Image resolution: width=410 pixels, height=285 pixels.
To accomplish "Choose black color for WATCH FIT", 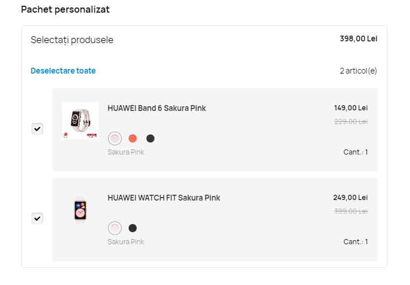I will click(x=133, y=228).
